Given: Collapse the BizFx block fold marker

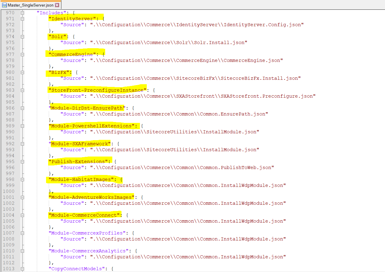Looking at the screenshot, I should (x=22, y=72).
